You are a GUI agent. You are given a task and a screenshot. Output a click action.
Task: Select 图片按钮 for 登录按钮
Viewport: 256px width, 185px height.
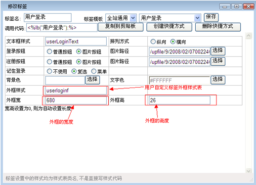(79, 51)
